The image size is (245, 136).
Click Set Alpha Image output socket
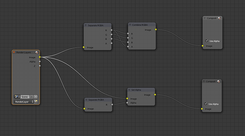[155, 95]
